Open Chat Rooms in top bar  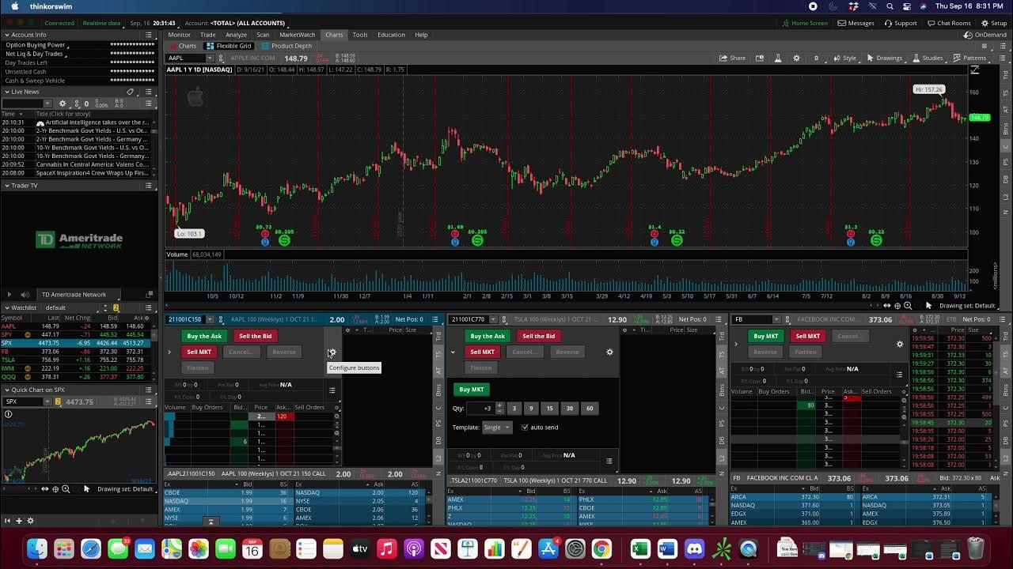[x=948, y=23]
